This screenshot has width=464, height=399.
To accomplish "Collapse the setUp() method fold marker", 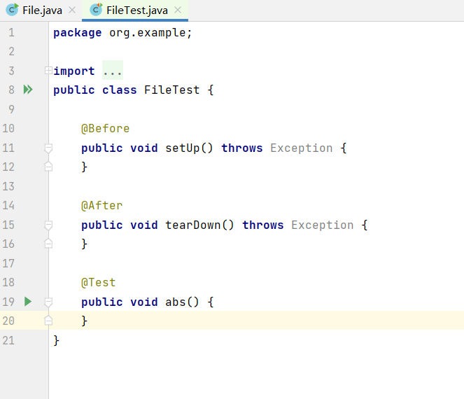I will point(48,148).
